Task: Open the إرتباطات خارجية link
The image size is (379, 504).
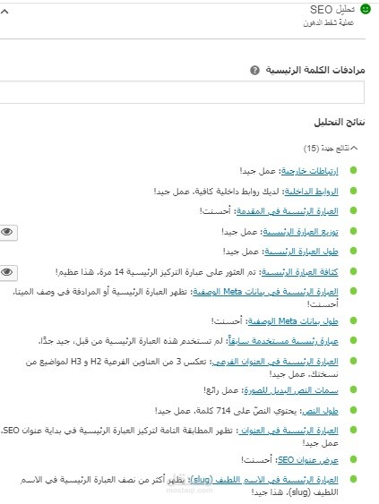Action: 309,171
